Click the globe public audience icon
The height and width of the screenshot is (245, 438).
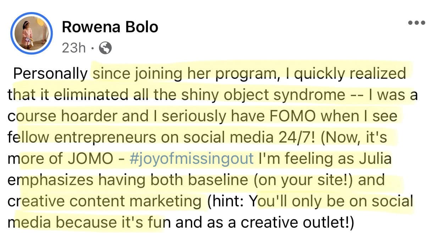105,48
